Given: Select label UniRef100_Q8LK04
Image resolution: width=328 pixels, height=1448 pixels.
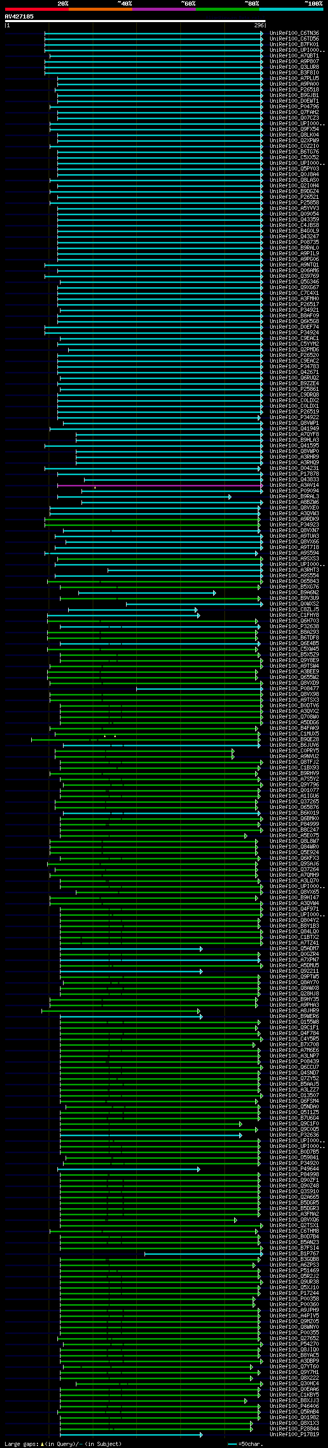Looking at the screenshot, I should click(x=294, y=135).
